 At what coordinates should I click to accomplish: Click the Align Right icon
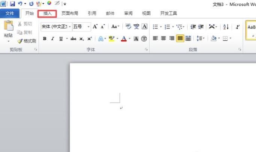click(x=172, y=38)
